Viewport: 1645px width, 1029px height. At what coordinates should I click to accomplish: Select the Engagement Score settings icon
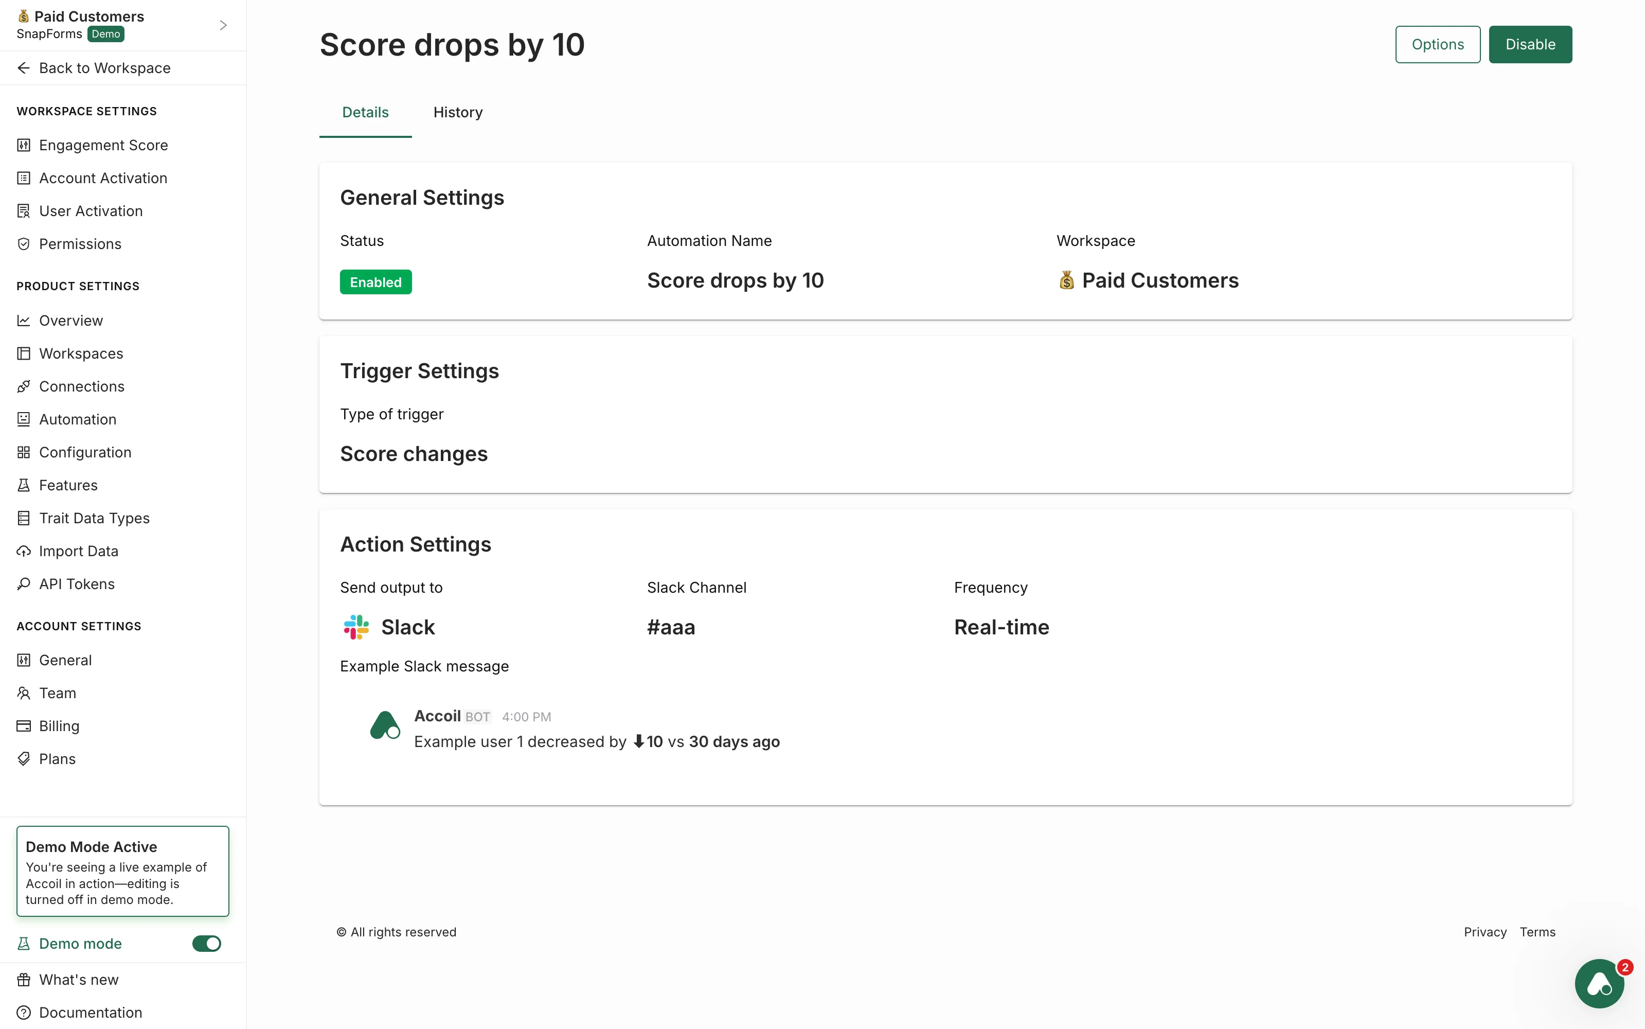point(24,145)
